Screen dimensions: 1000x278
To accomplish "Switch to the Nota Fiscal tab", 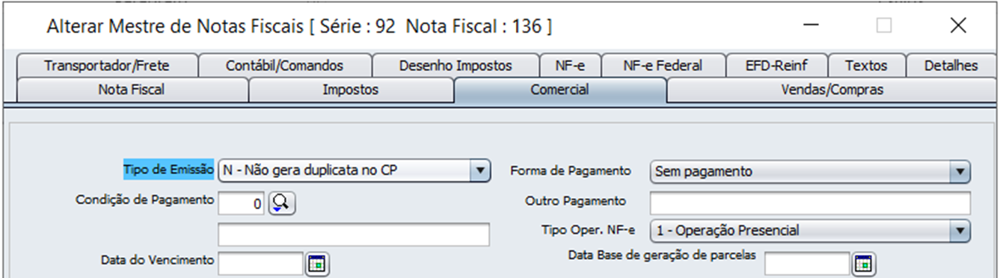I will tap(132, 90).
